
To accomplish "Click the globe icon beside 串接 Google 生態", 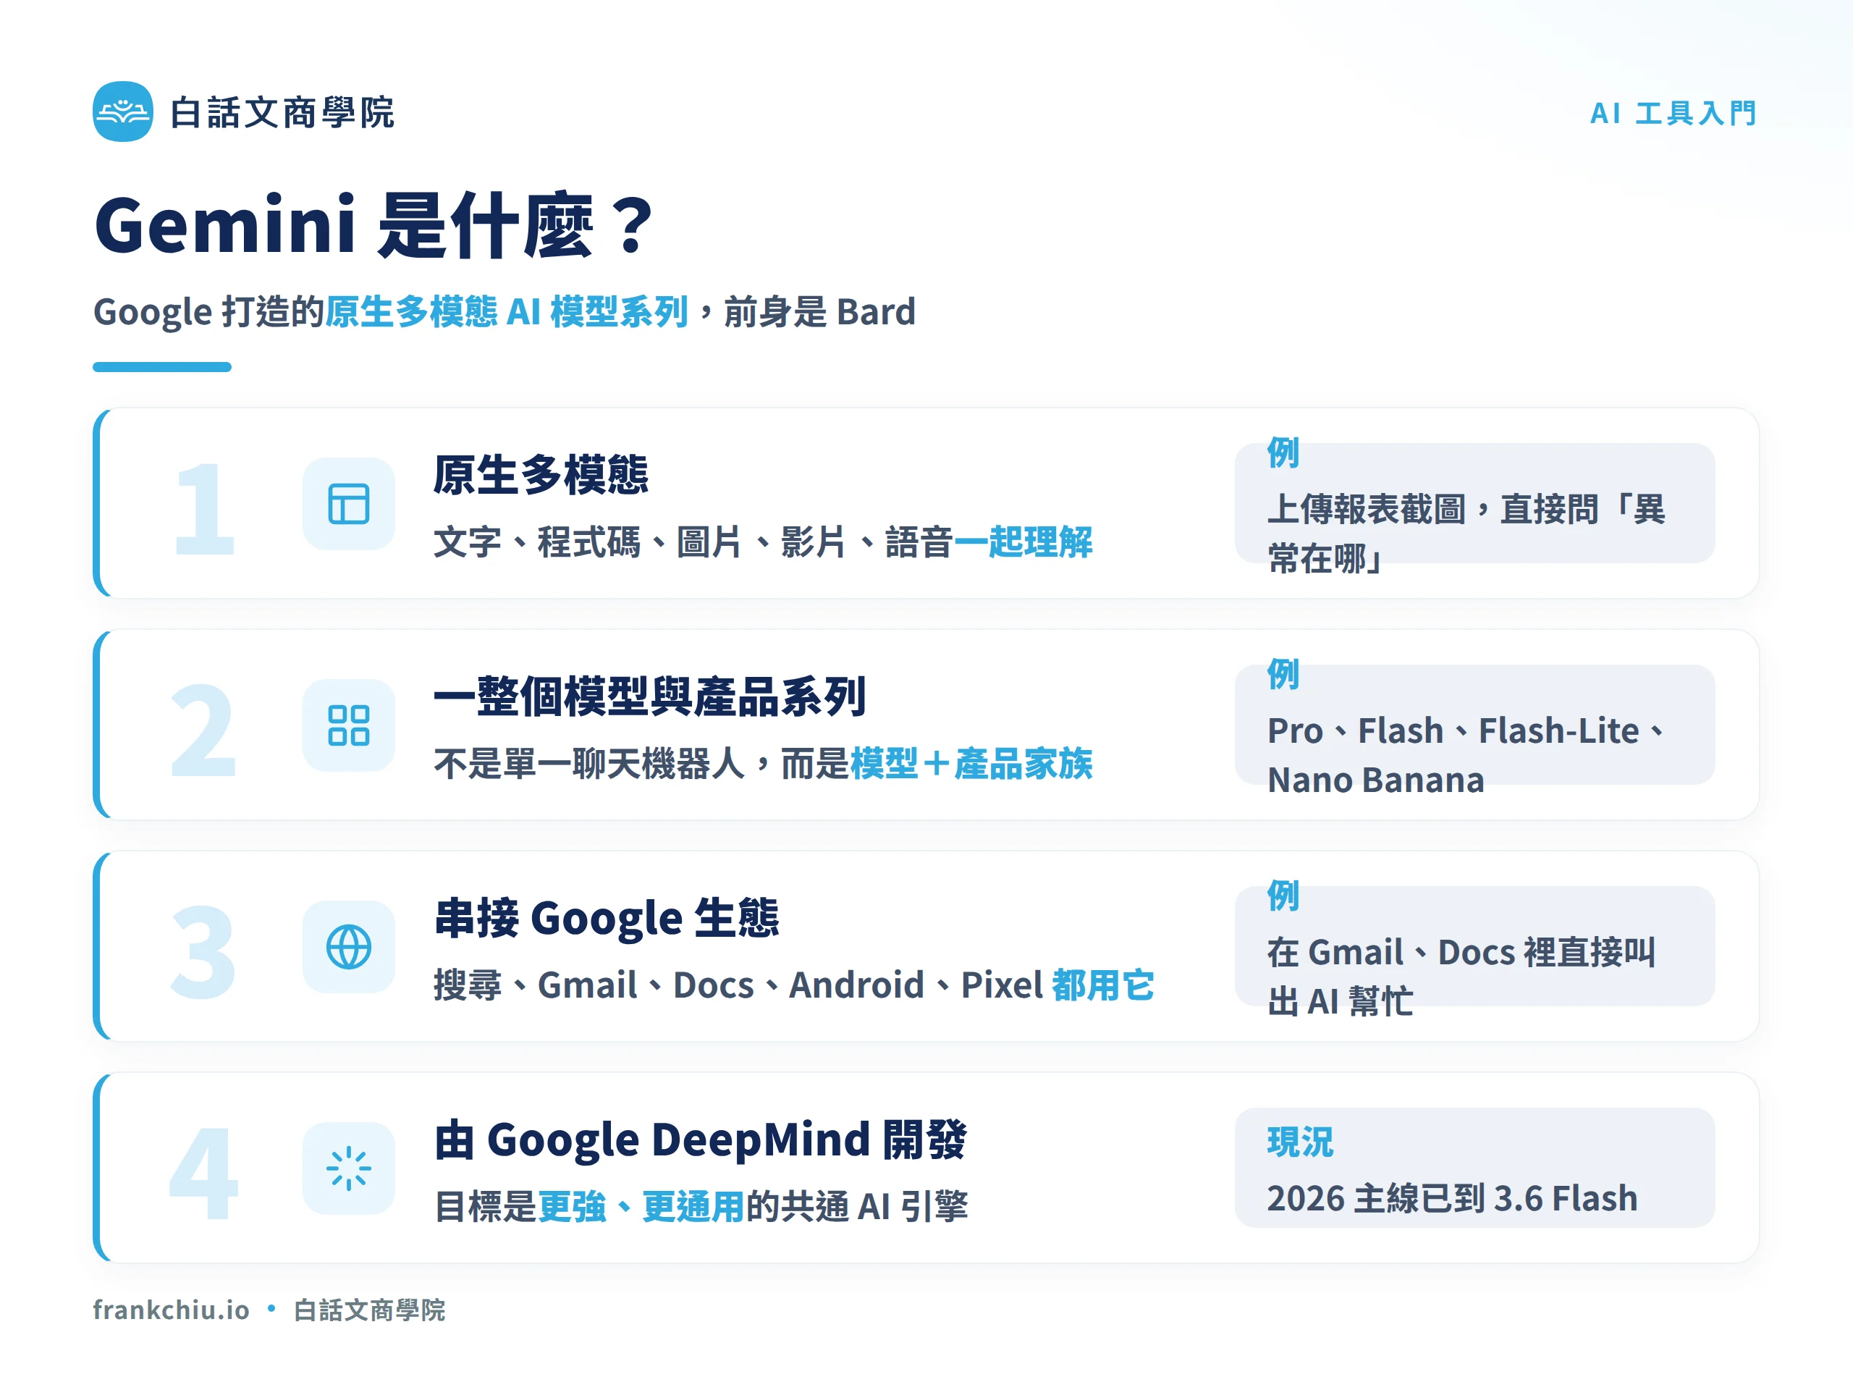I will pos(348,947).
